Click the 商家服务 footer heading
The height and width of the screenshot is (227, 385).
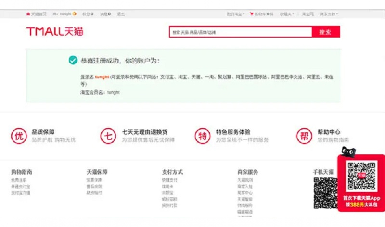point(248,172)
